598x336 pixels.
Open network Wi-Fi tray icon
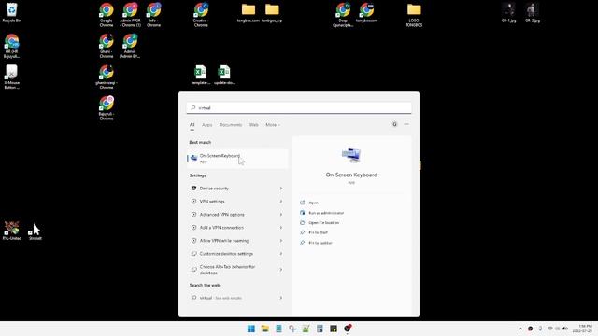click(x=550, y=329)
